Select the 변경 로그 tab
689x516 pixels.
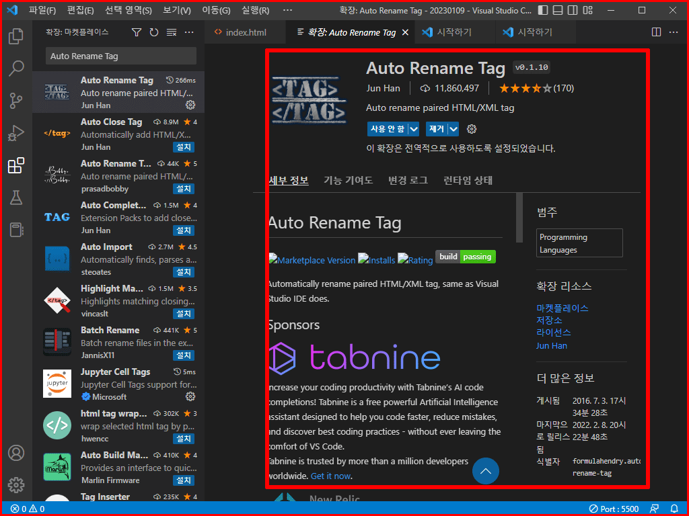click(x=408, y=180)
